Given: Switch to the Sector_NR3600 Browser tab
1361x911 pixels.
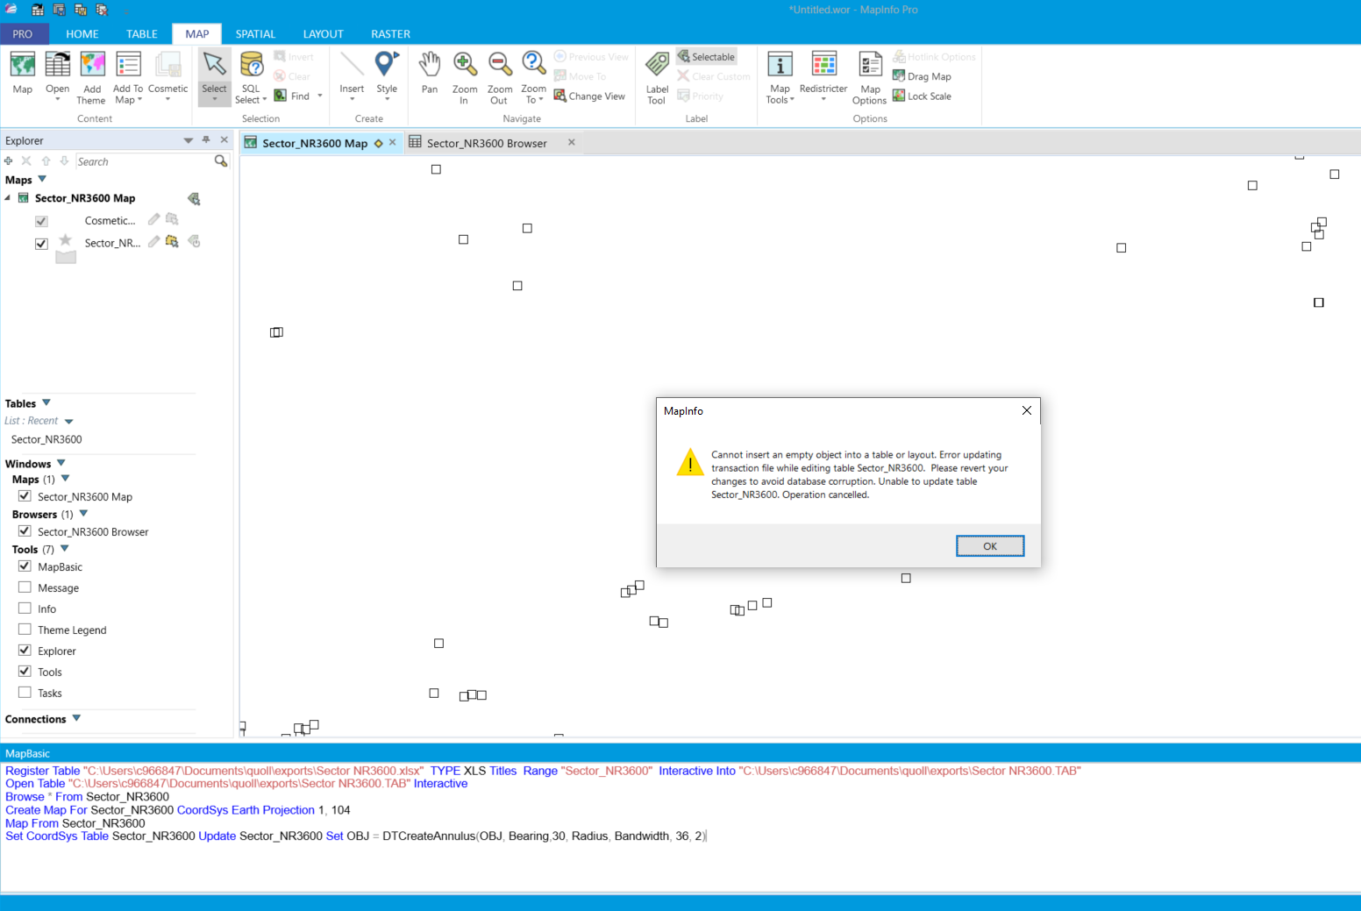Looking at the screenshot, I should (x=487, y=143).
